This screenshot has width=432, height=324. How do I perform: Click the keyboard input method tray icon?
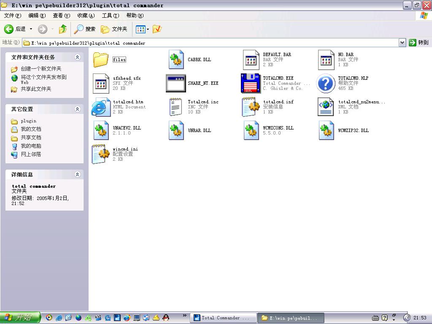375,318
